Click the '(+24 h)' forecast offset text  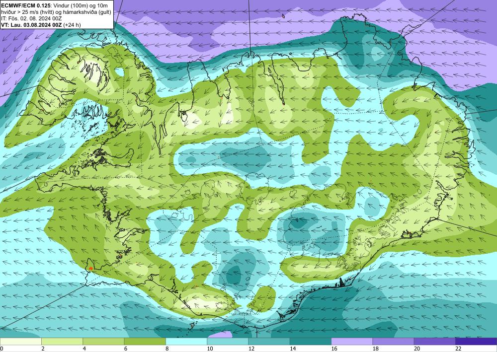tap(72, 25)
